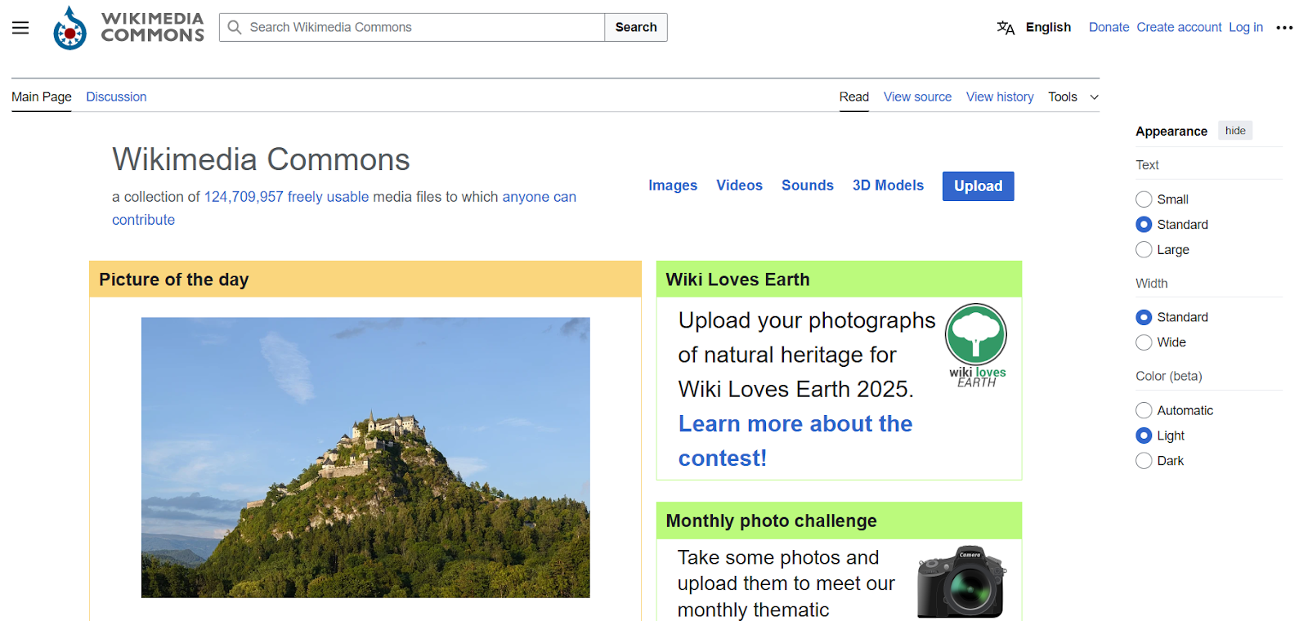The image size is (1308, 621).
Task: Expand the Tools dropdown
Action: point(1073,96)
